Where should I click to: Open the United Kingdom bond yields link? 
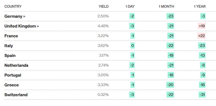(21, 26)
